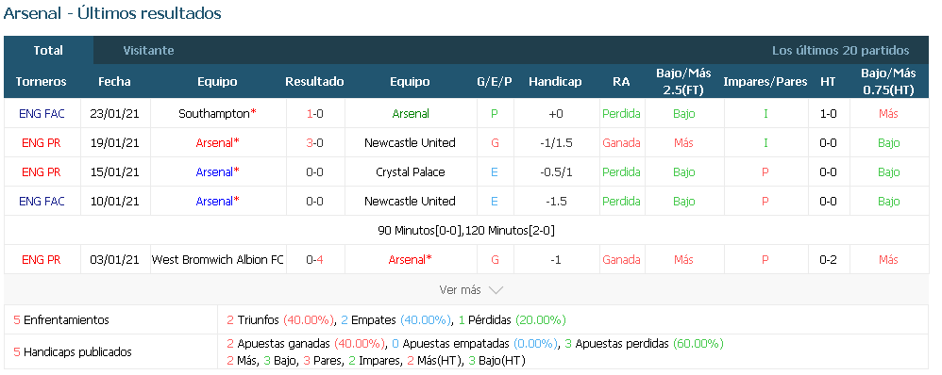
Task: Open Newcastle United link from 10/01/21 match
Action: (x=411, y=202)
